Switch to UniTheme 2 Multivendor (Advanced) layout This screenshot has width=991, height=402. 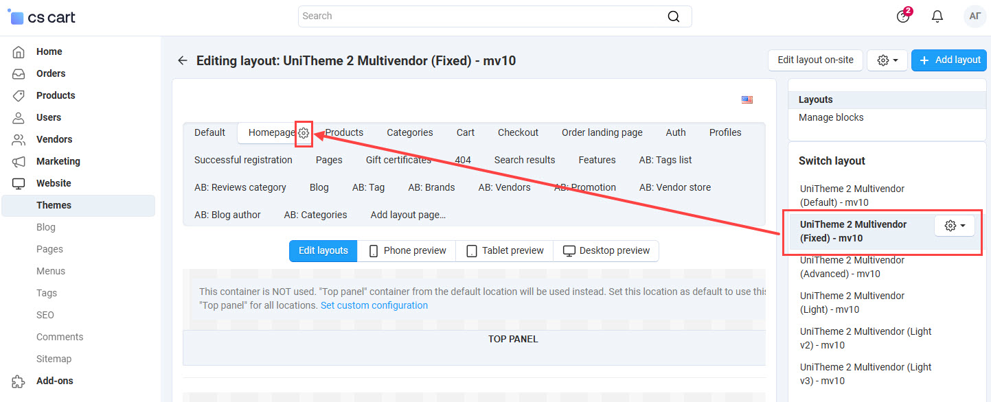tap(852, 267)
